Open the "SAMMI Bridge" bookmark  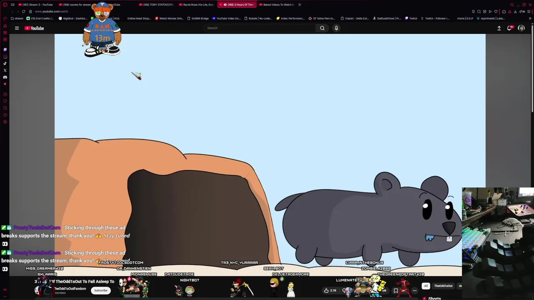[198, 18]
